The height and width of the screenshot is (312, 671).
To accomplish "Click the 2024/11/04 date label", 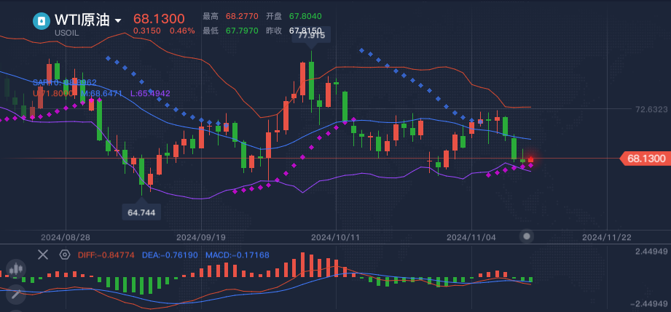I will click(471, 237).
